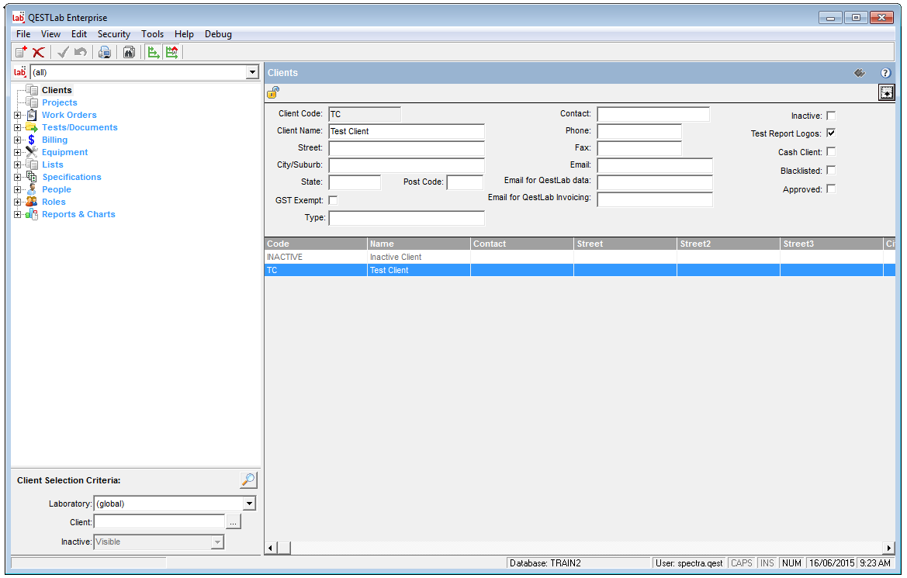The width and height of the screenshot is (907, 578).
Task: Uncheck the Test Report Logos checkbox
Action: point(831,133)
